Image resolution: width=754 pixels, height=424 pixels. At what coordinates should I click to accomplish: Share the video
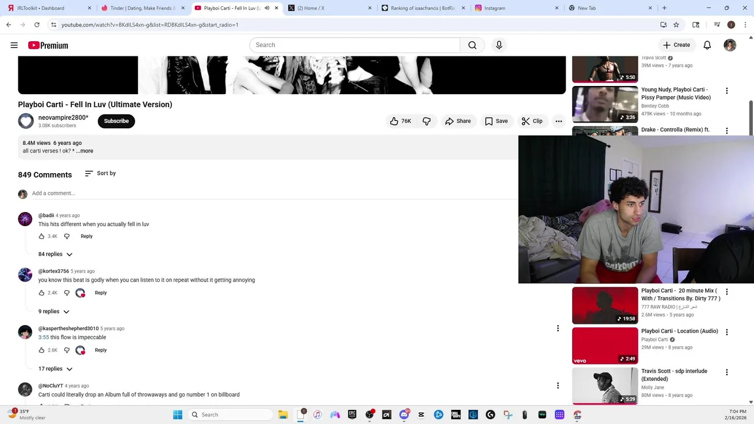point(458,121)
